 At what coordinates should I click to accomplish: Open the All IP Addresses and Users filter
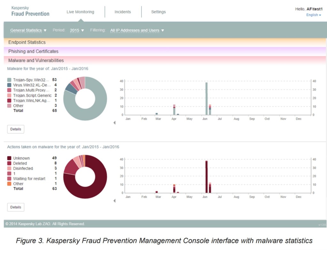[137, 30]
